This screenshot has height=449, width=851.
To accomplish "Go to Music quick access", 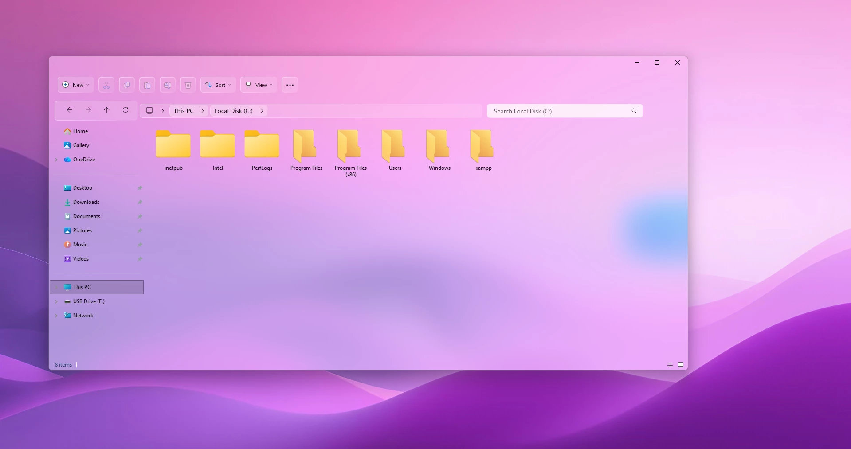I will pyautogui.click(x=80, y=245).
